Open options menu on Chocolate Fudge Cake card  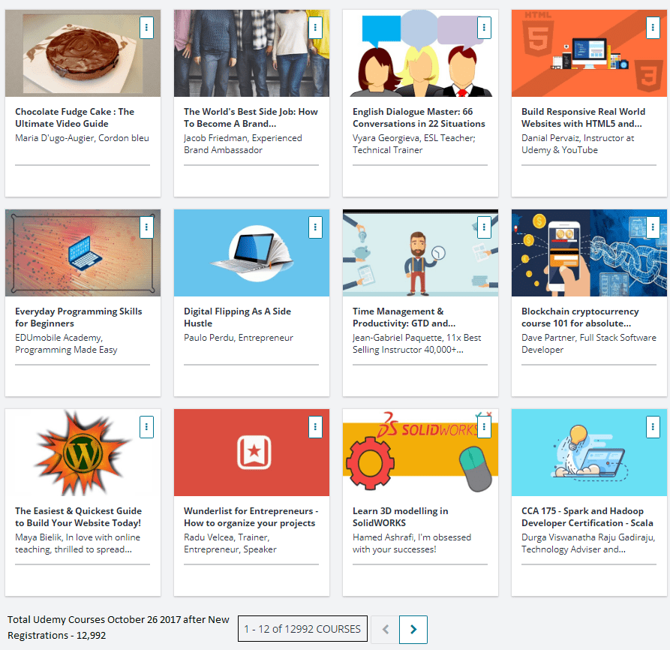[146, 27]
